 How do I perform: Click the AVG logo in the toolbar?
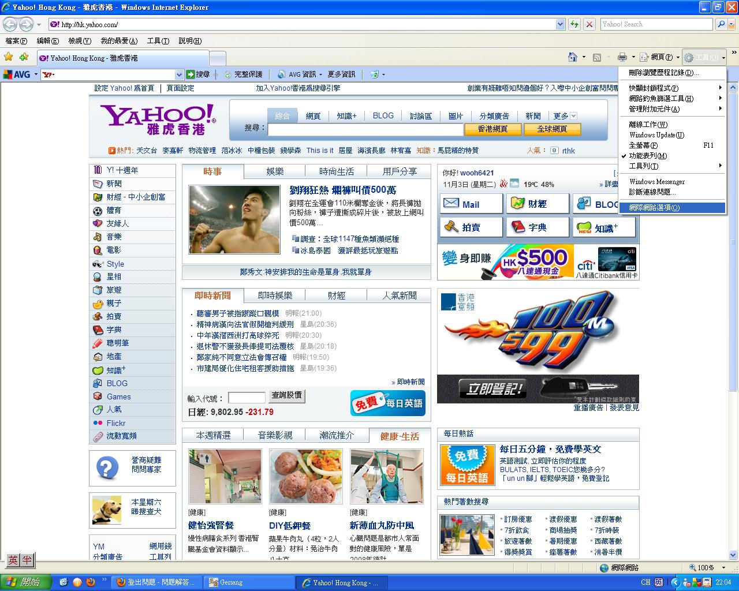pyautogui.click(x=17, y=74)
